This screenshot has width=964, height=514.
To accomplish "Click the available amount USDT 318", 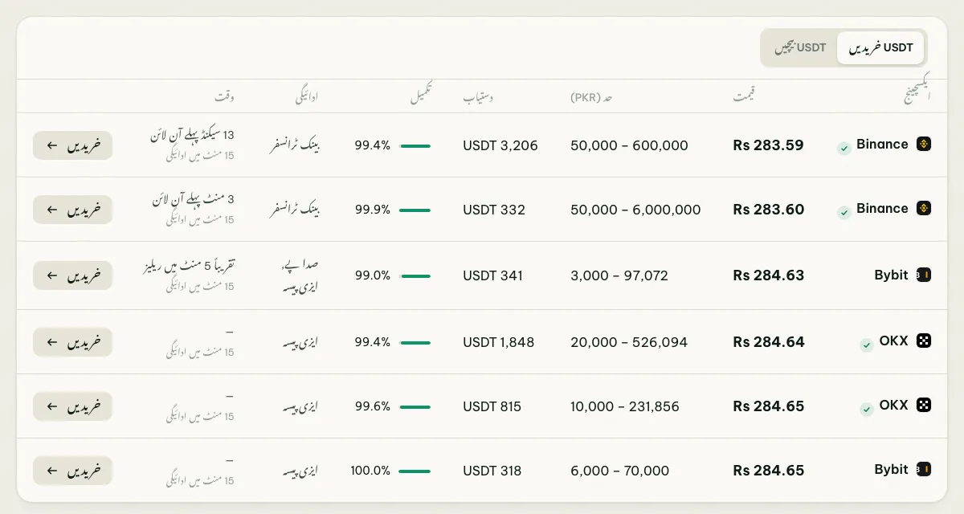I will 492,471.
